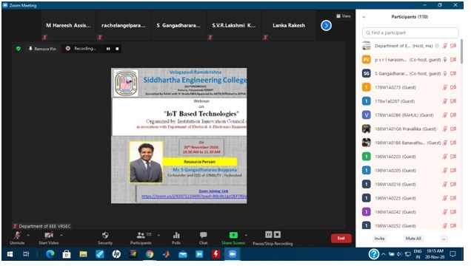This screenshot has height=266, width=471.
Task: Pause recording from the bottom toolbar
Action: [269, 234]
